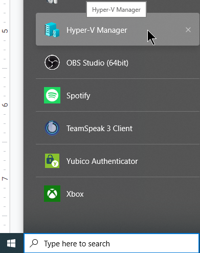Click into the Type here to search field
This screenshot has width=200, height=253.
[112, 243]
